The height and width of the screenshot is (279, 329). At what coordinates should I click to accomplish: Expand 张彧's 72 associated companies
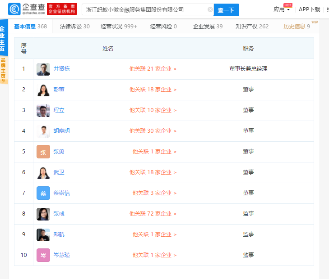(x=153, y=214)
